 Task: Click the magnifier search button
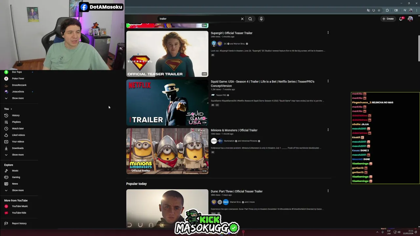pos(250,19)
